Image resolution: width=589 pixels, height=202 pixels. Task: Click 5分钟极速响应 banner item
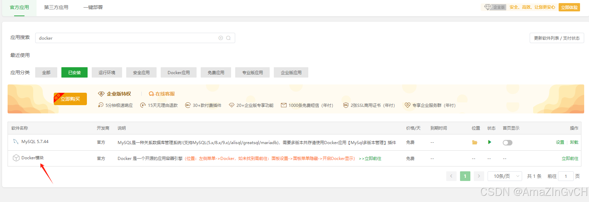point(116,105)
